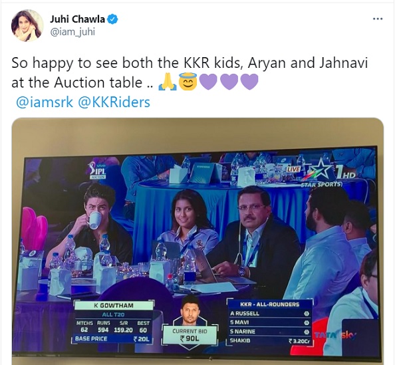Click the first purple heart emoji

point(209,82)
